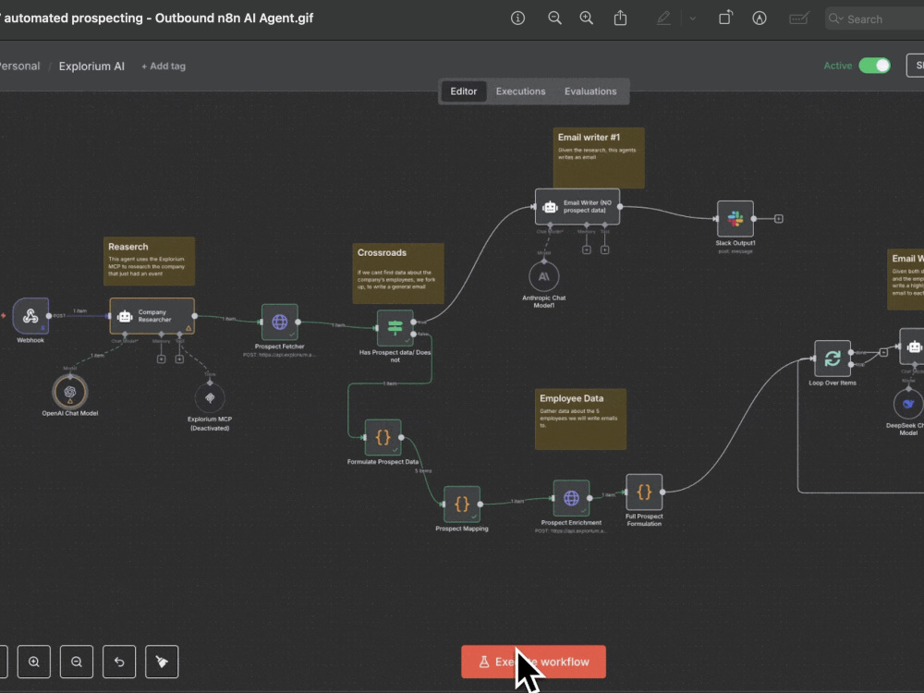This screenshot has height=693, width=924.
Task: Tidy up workflow with the broom button
Action: (162, 662)
